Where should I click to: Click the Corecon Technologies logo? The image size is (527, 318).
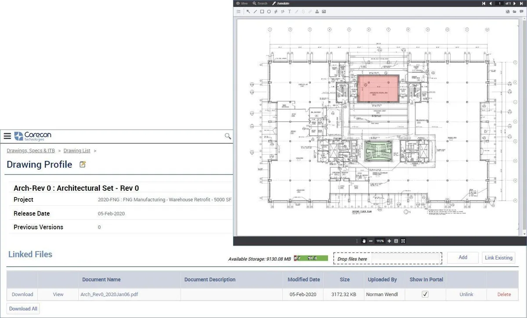point(32,136)
